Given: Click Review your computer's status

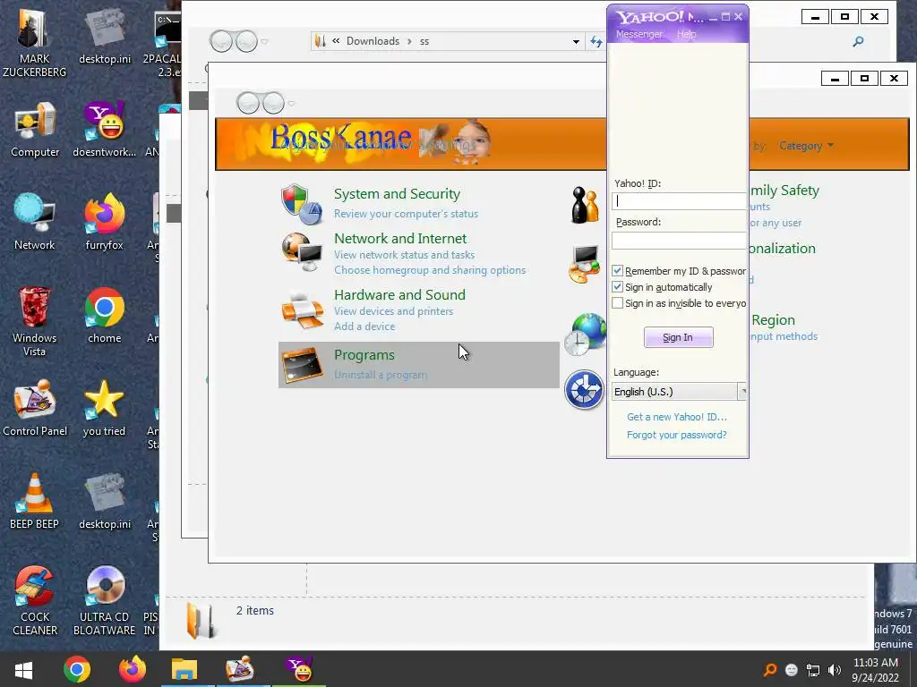Looking at the screenshot, I should click(406, 214).
